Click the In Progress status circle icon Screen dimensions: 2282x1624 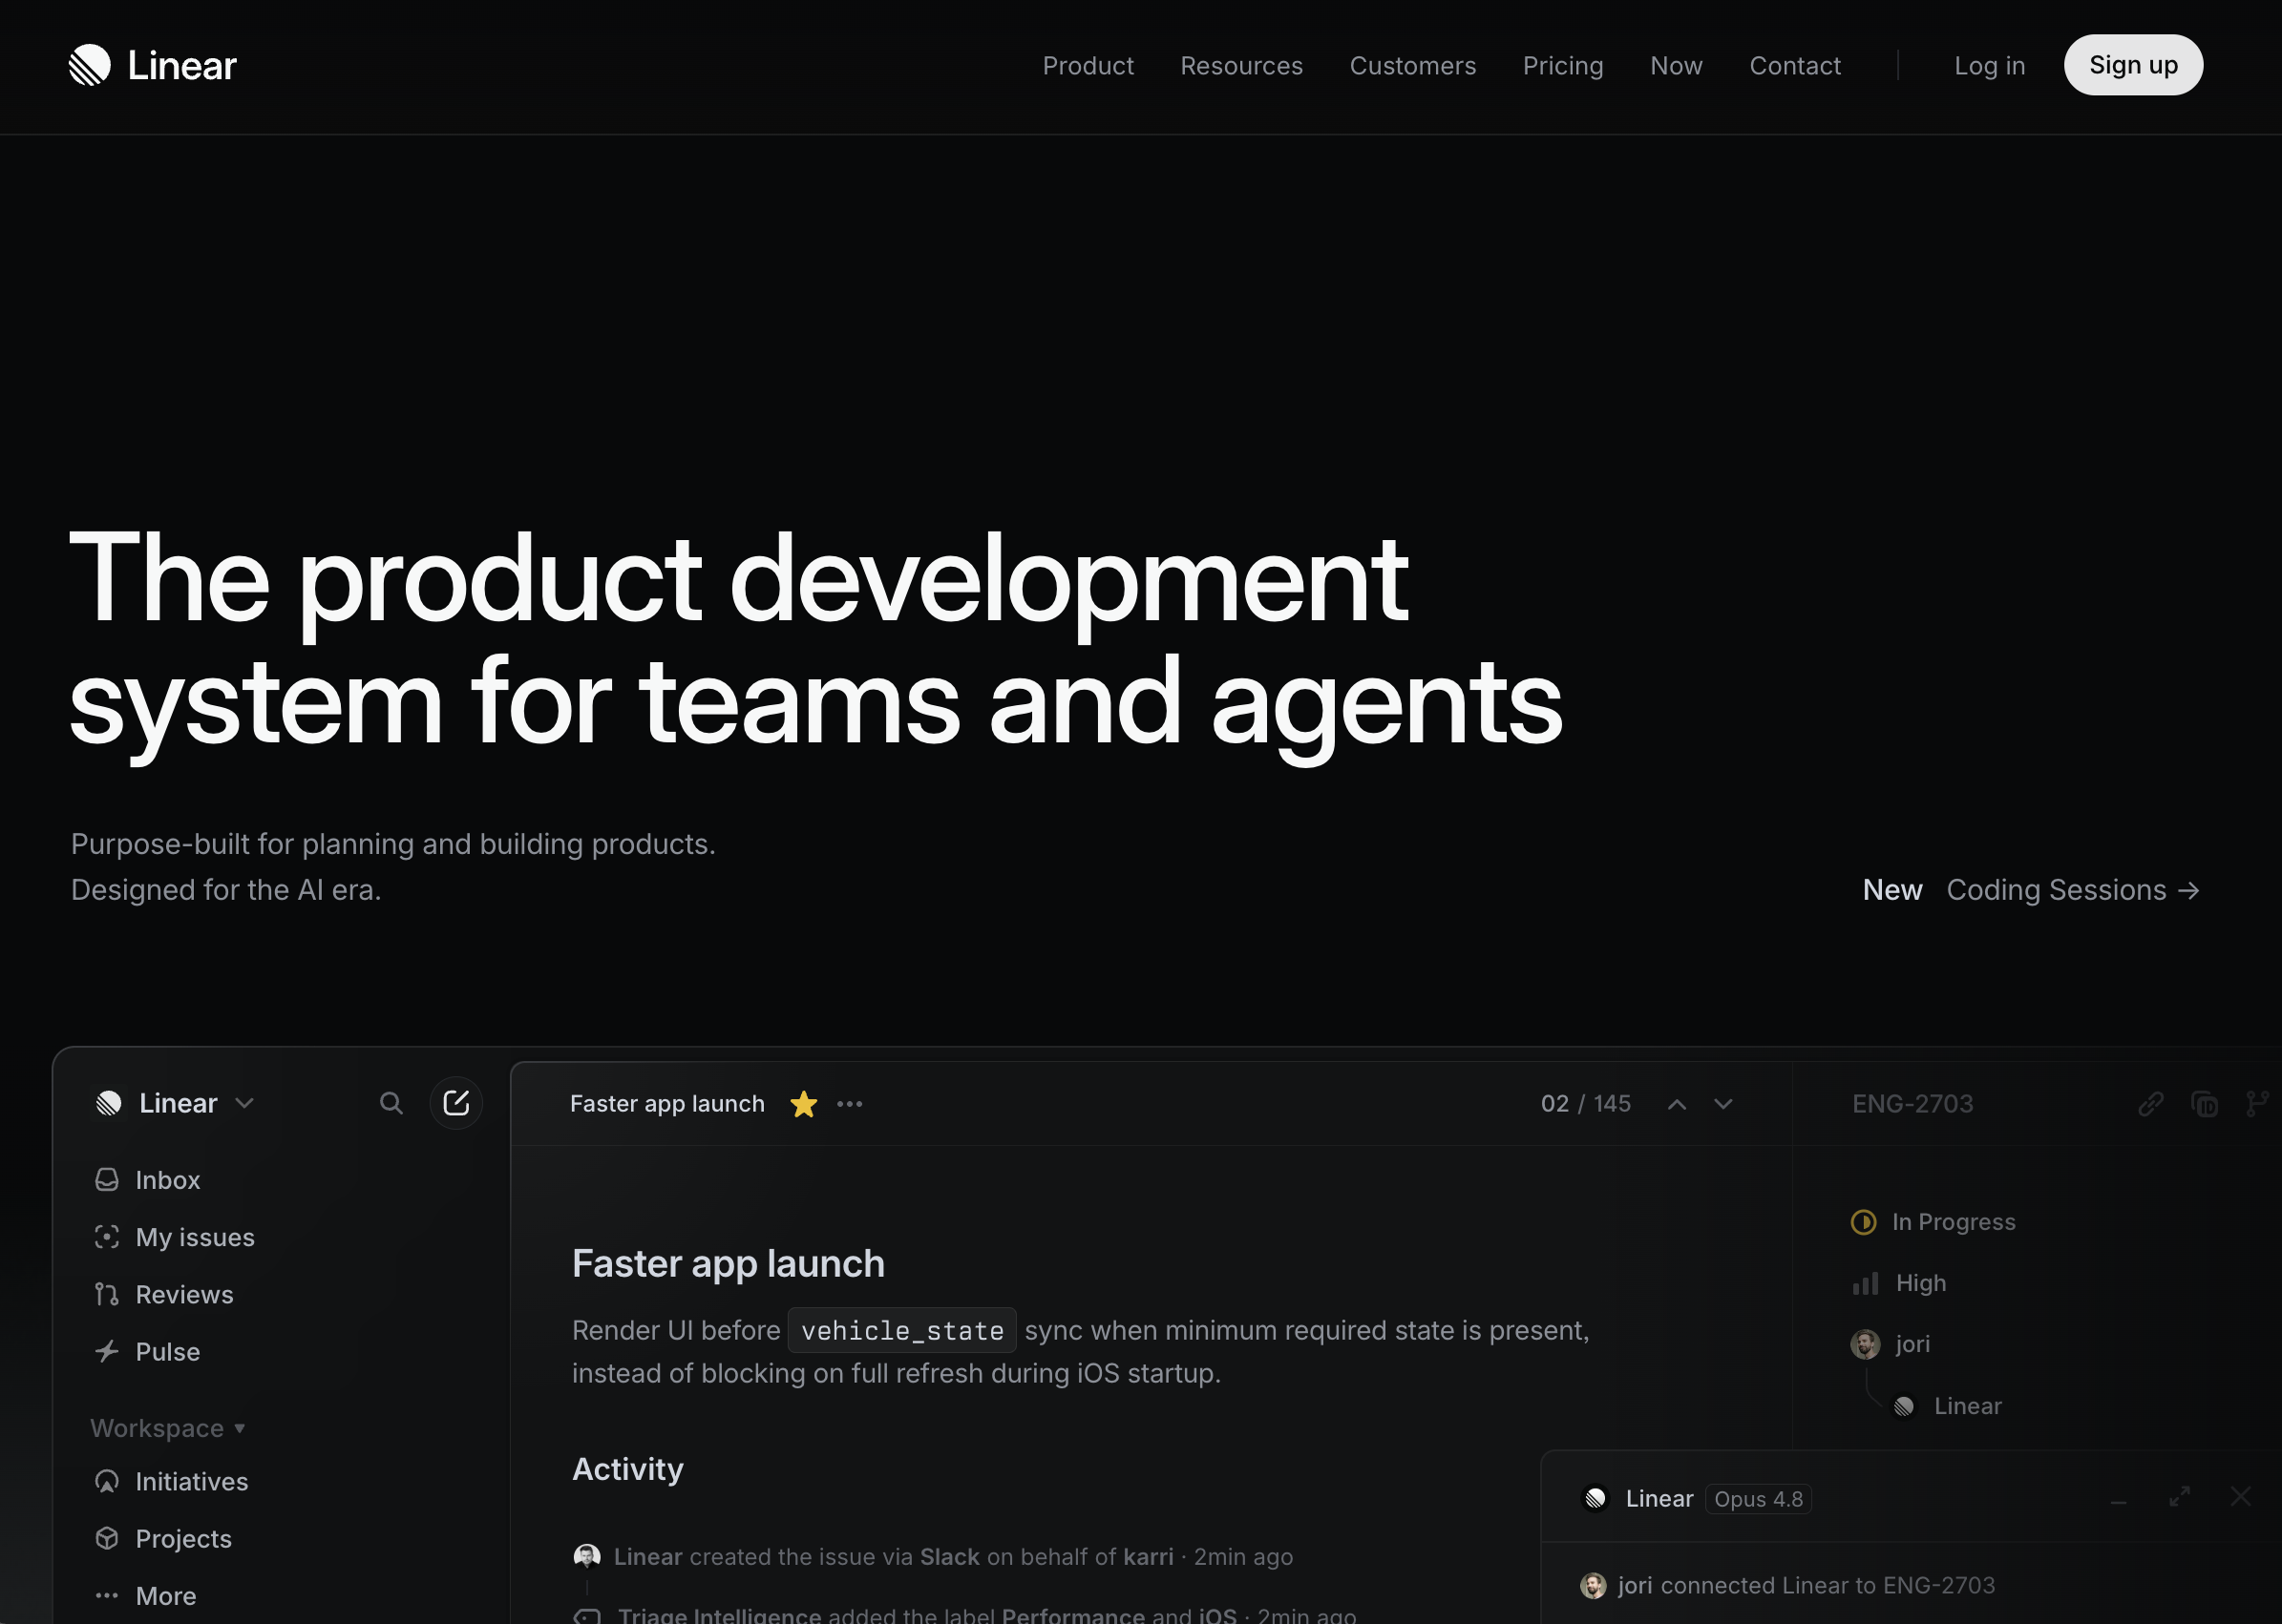pyautogui.click(x=1863, y=1222)
